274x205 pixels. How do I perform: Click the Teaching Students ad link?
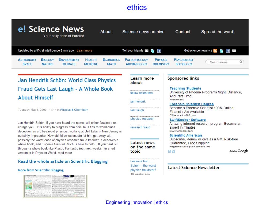[185, 88]
